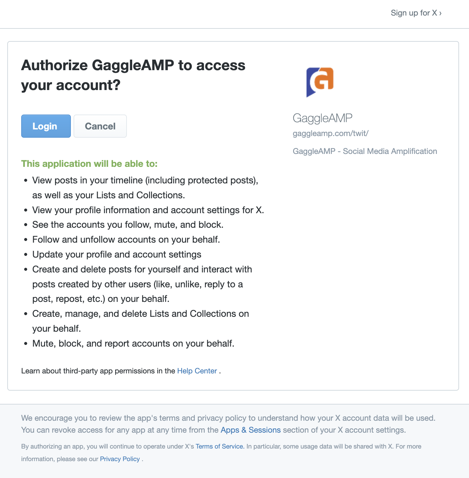Click the 'Create, manage, and delete Lists' permission

[140, 321]
